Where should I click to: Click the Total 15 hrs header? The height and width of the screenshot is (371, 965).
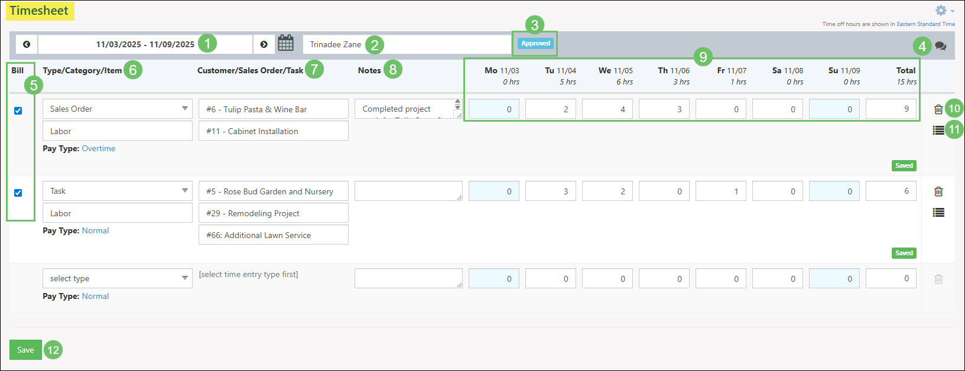tap(906, 76)
